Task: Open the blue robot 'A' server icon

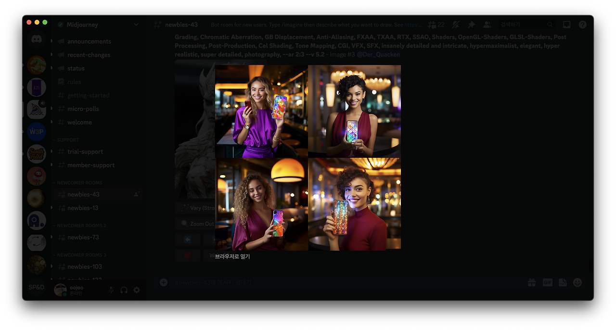Action: pyautogui.click(x=37, y=220)
